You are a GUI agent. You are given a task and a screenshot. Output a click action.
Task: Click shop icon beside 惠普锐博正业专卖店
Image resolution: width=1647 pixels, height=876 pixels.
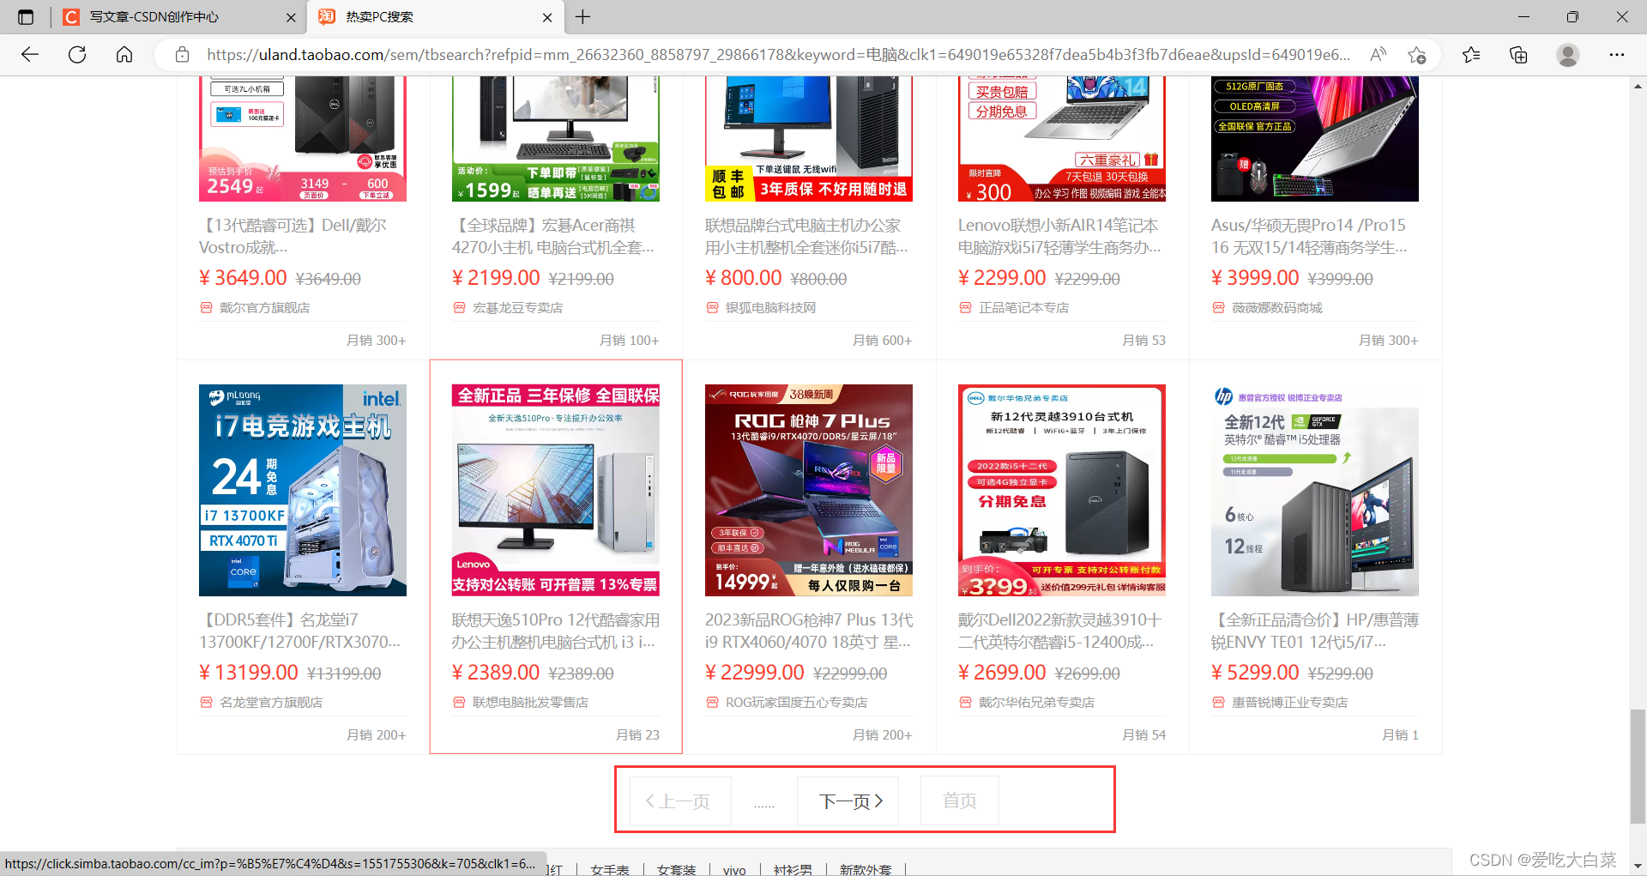pyautogui.click(x=1218, y=702)
